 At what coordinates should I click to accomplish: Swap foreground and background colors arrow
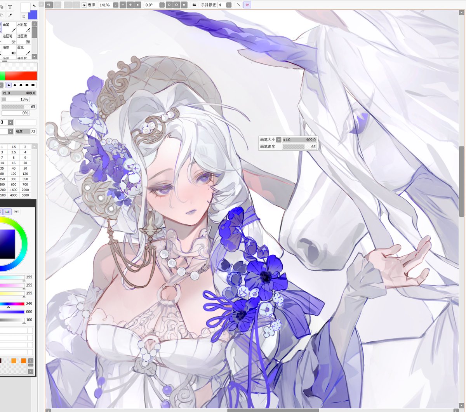pyautogui.click(x=34, y=6)
